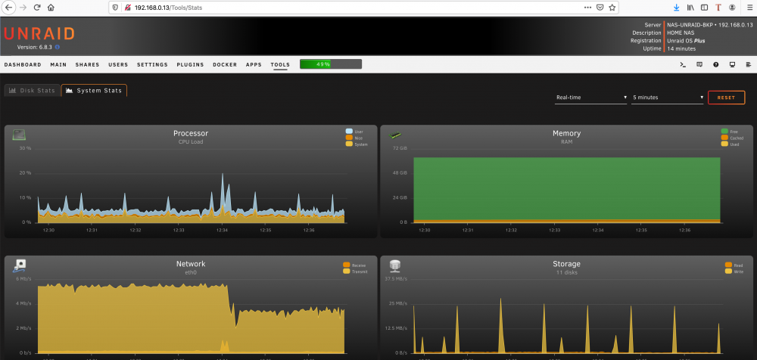Open the system log icon in the toolbar
The width and height of the screenshot is (757, 360).
click(x=749, y=65)
